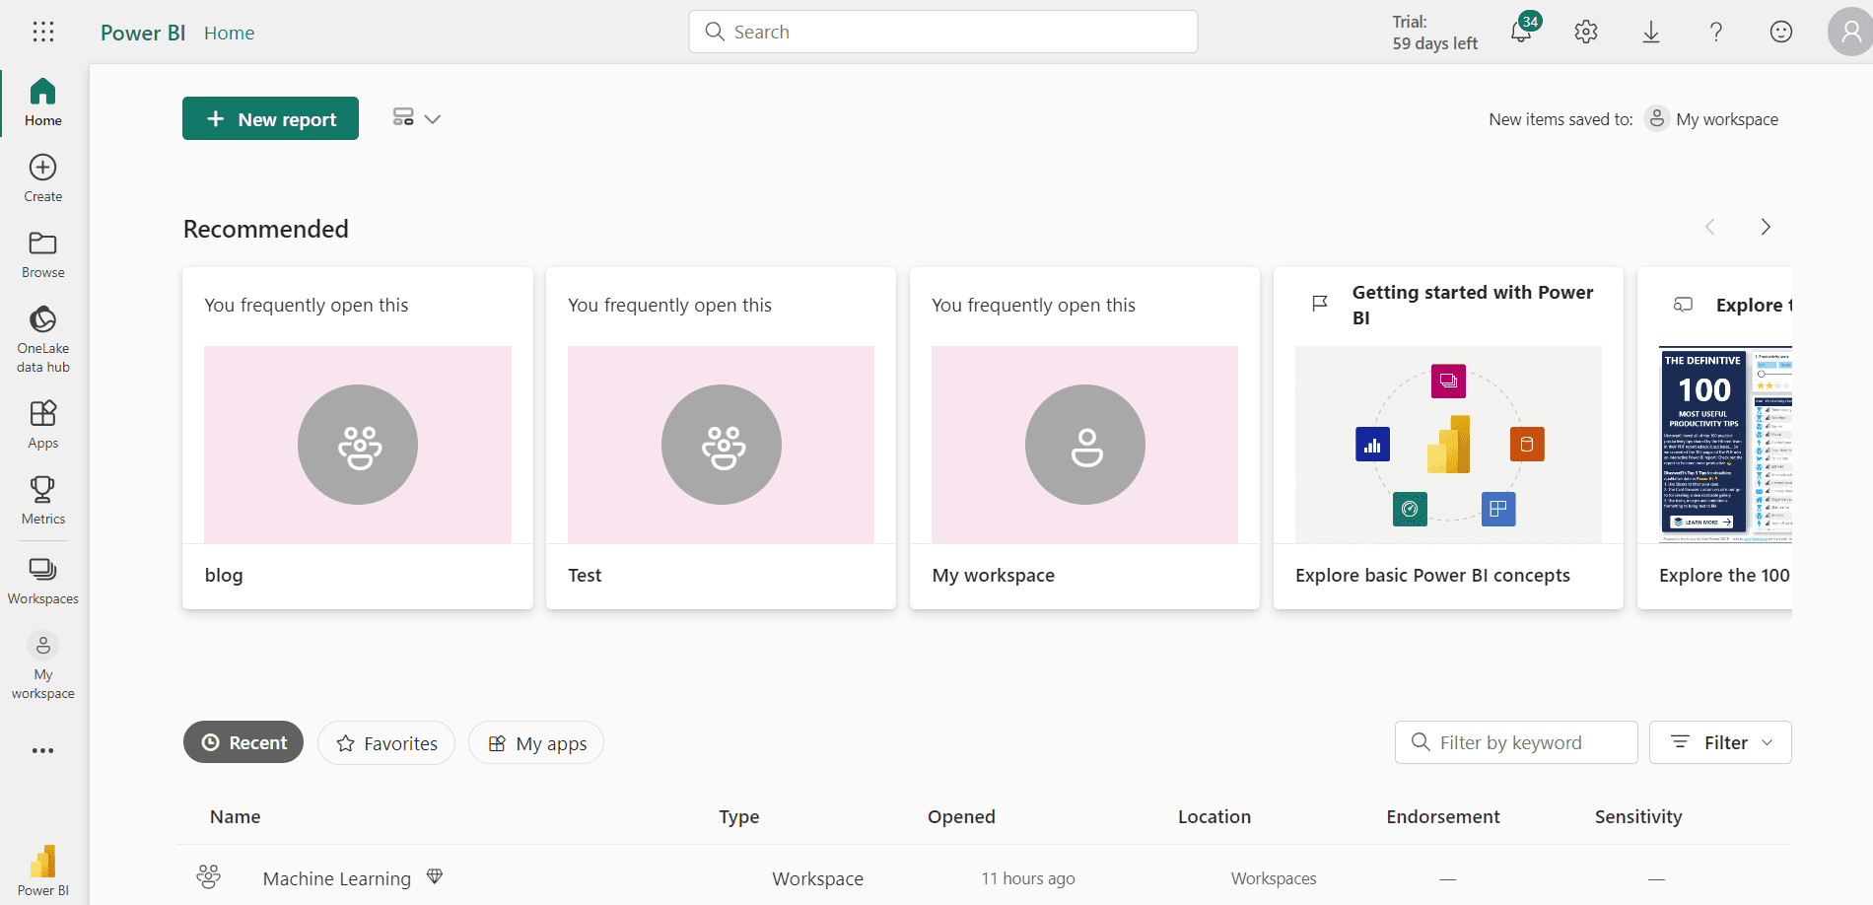Image resolution: width=1873 pixels, height=905 pixels.
Task: Open the My workspace save location link
Action: click(x=1727, y=119)
